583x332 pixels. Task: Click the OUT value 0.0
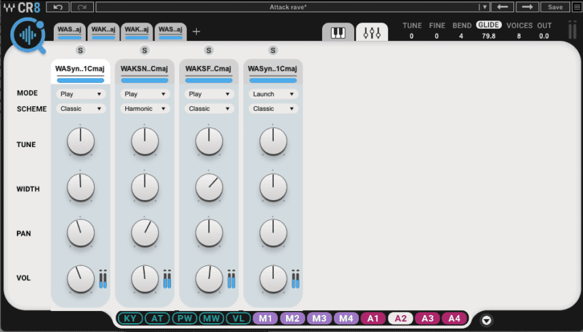point(544,36)
